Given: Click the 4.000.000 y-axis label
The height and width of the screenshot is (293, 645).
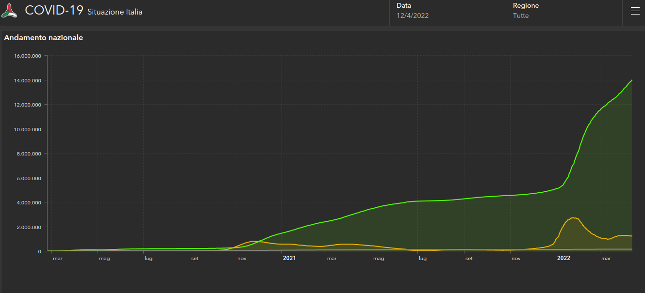Looking at the screenshot, I should pos(29,202).
